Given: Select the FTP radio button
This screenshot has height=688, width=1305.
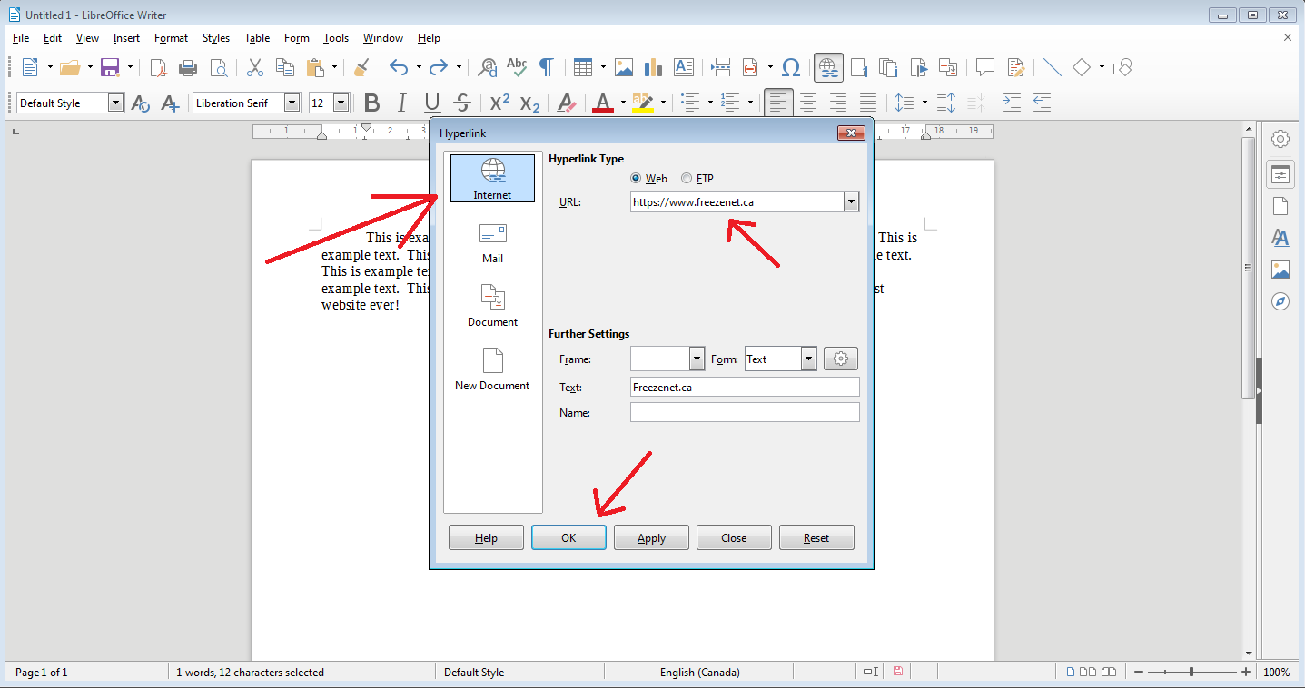Looking at the screenshot, I should pos(687,179).
